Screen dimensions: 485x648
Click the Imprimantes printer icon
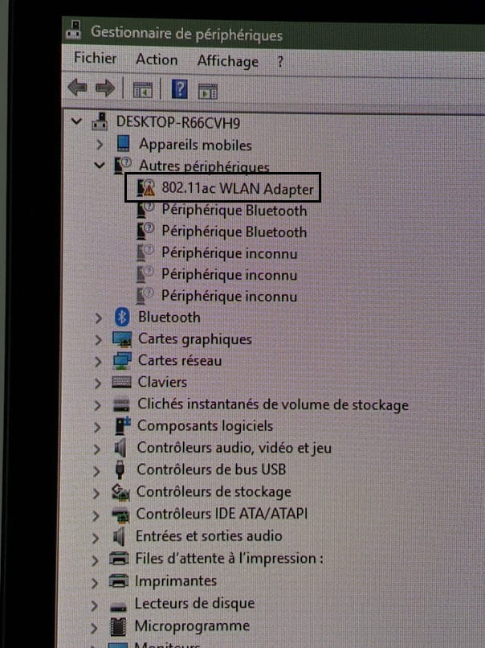click(x=119, y=581)
